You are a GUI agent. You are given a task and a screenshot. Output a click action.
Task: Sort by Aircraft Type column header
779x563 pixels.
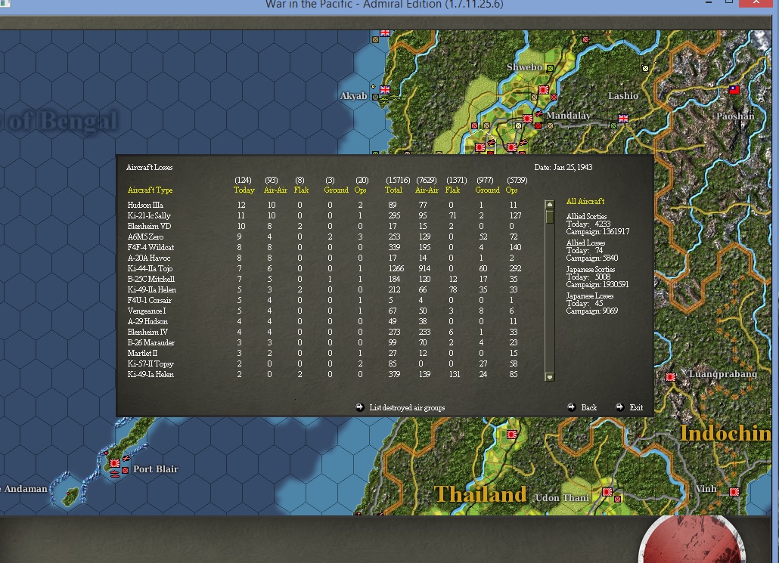click(x=150, y=190)
